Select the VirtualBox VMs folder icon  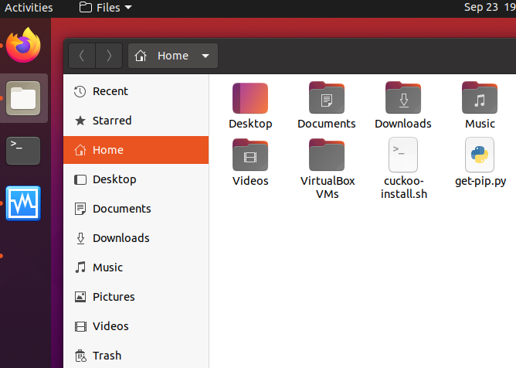[x=327, y=155]
